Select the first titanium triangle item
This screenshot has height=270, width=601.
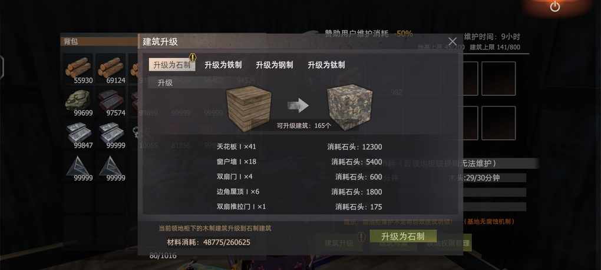[78, 167]
